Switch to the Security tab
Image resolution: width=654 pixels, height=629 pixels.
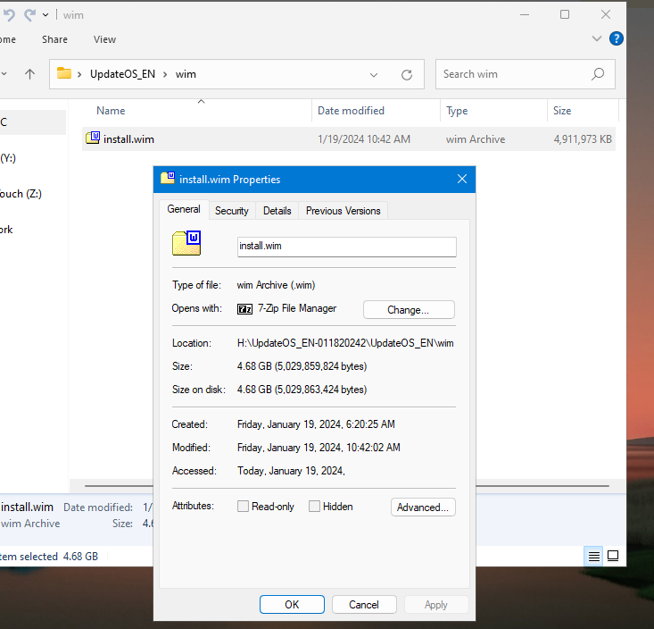pos(231,211)
